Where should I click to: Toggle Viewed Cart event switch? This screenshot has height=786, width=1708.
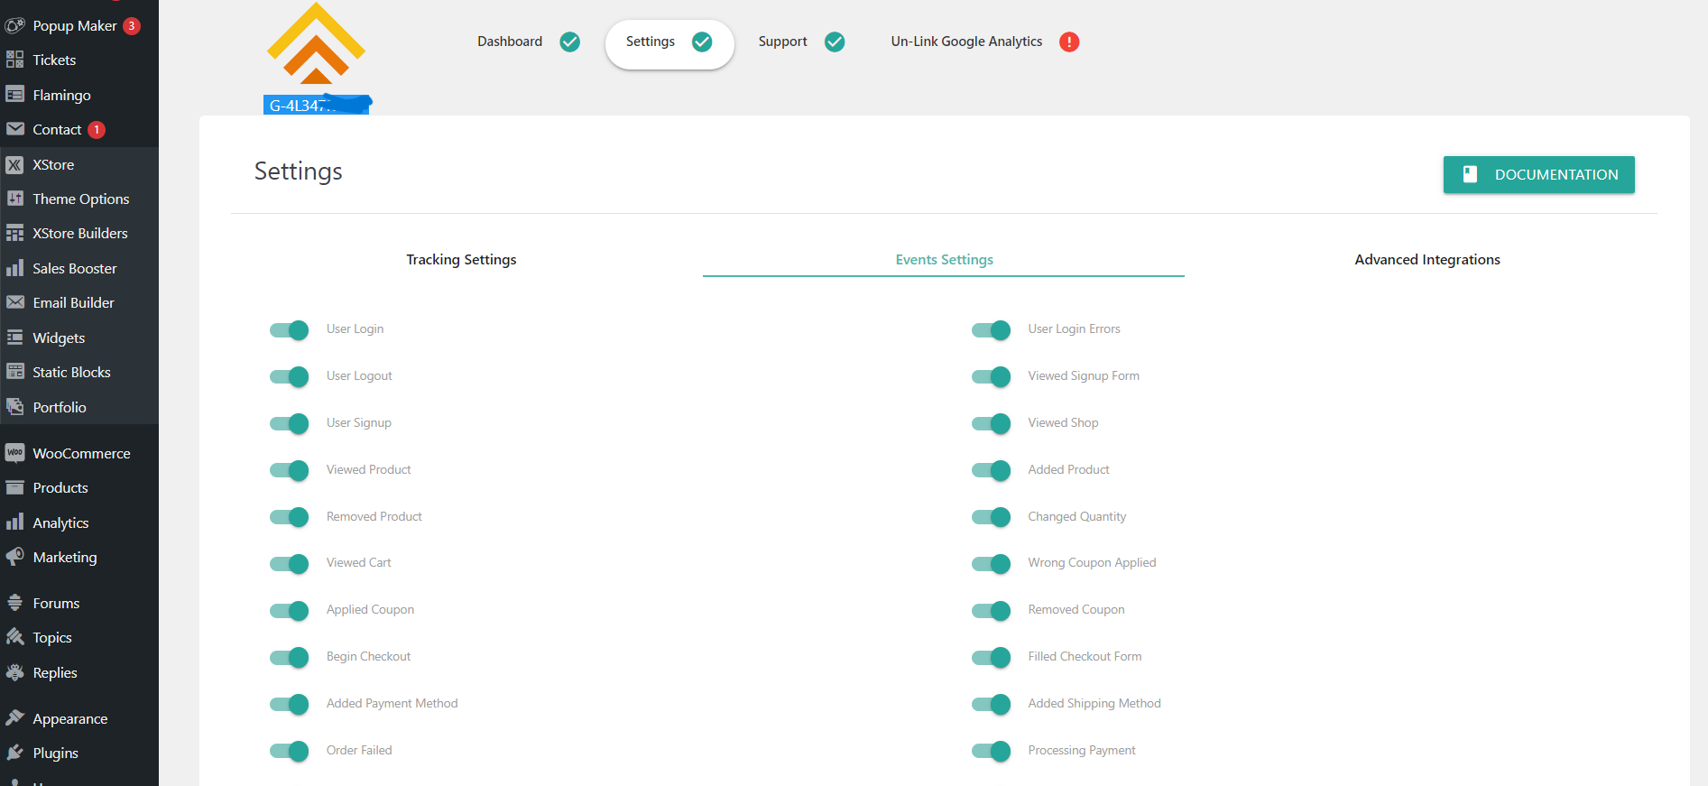pyautogui.click(x=289, y=563)
